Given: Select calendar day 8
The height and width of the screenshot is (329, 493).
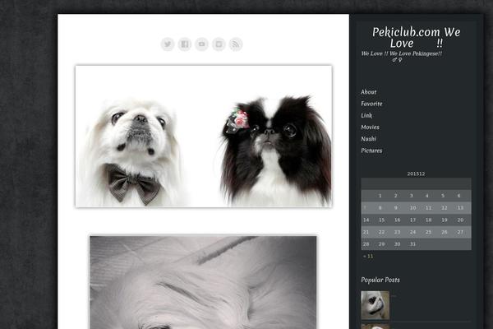Looking at the screenshot, I should point(380,208).
